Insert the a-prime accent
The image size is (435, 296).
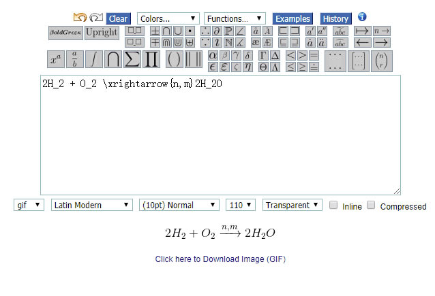point(310,31)
